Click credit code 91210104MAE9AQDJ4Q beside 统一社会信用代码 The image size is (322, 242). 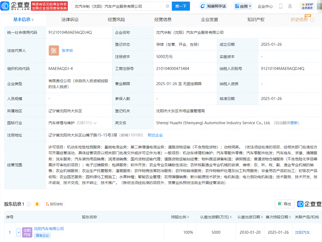[70, 32]
